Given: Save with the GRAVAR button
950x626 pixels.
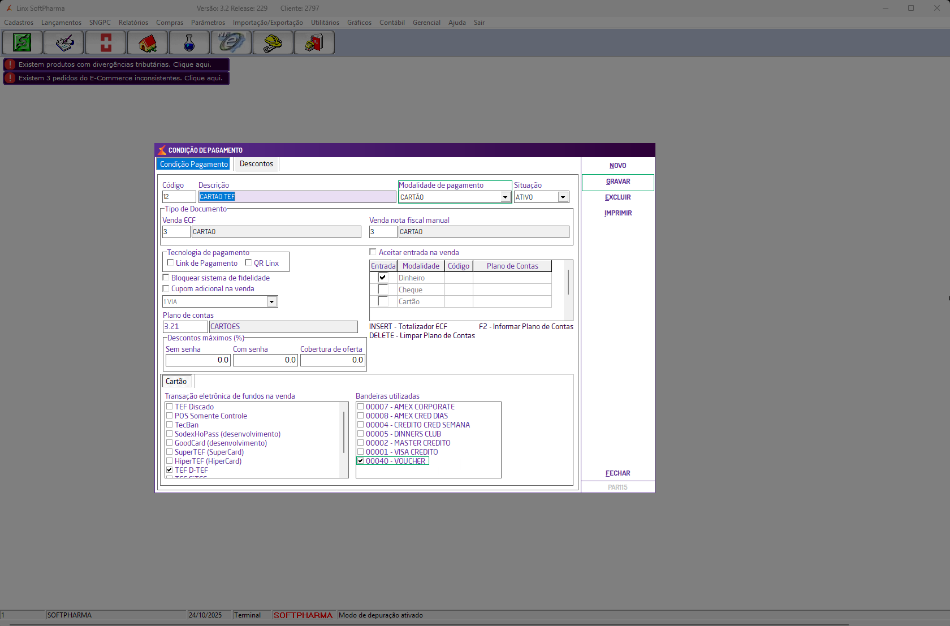Looking at the screenshot, I should (618, 182).
